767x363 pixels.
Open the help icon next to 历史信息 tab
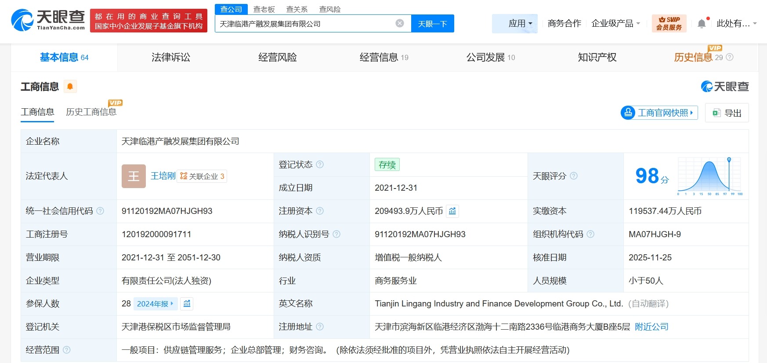pos(730,57)
